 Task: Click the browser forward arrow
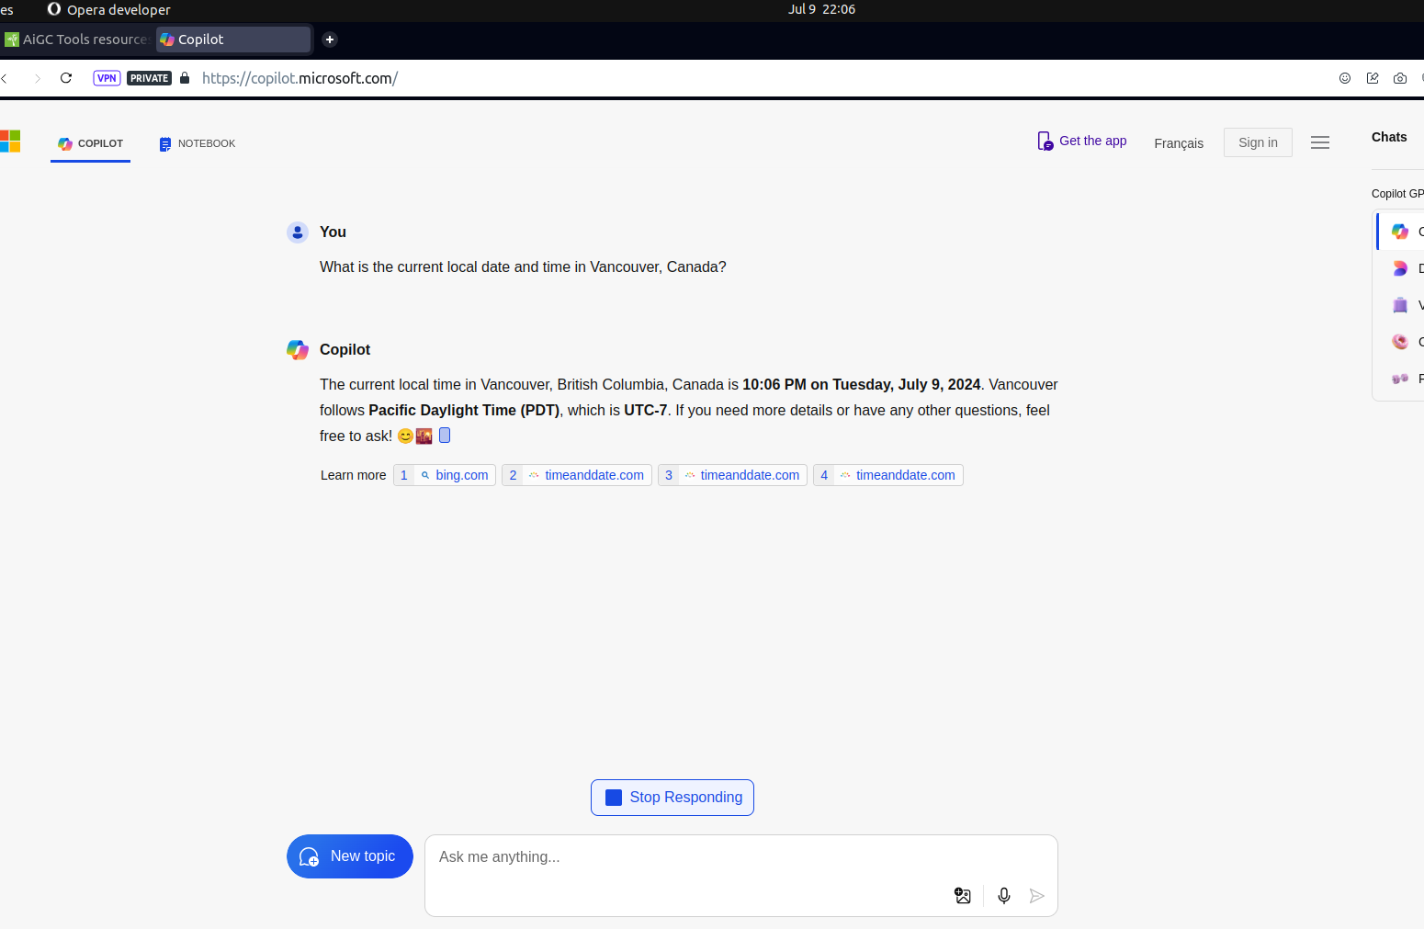[x=38, y=78]
